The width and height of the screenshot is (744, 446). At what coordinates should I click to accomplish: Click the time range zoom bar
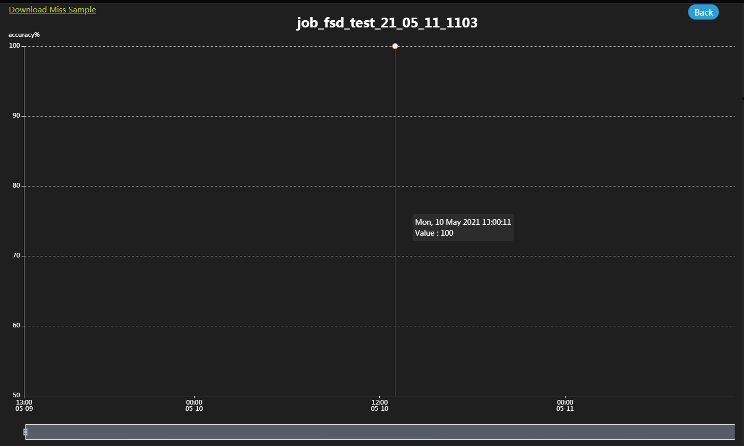[x=380, y=432]
